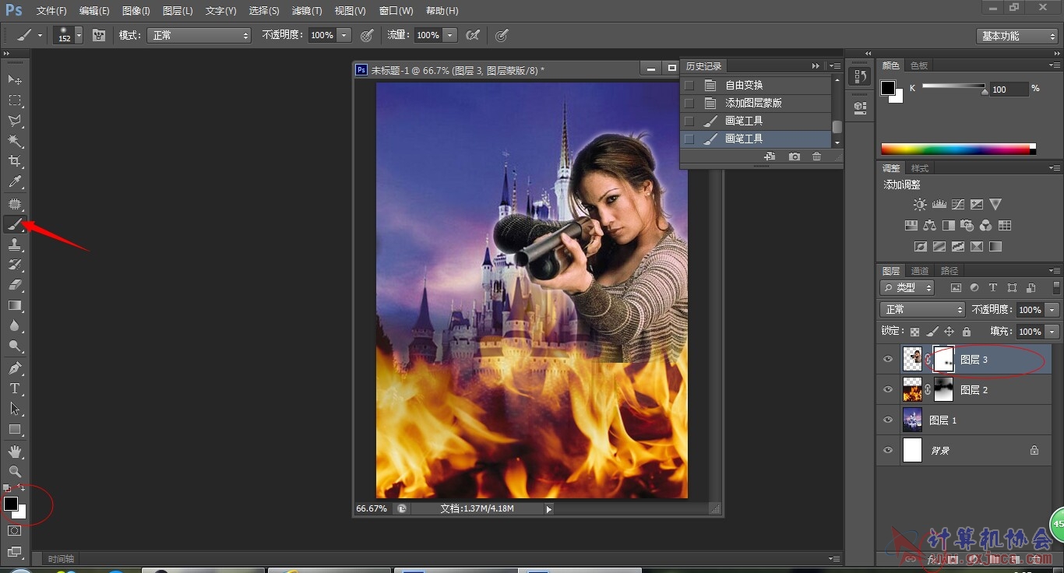Click the 图层 2 layer thumbnail
1064x573 pixels.
tap(912, 389)
